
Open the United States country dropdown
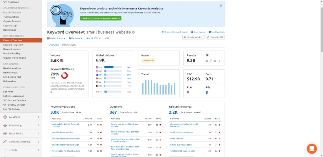click(x=56, y=38)
